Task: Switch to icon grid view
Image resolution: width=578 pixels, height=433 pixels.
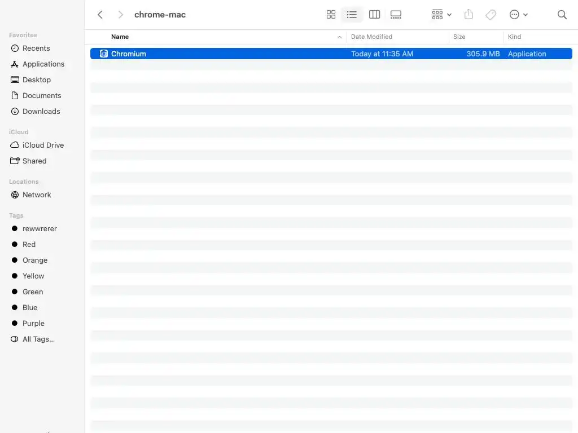Action: click(x=331, y=15)
